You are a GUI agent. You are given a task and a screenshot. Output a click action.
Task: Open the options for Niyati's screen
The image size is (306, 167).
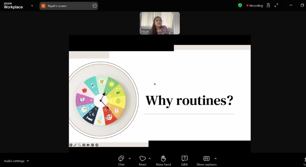pos(94,6)
